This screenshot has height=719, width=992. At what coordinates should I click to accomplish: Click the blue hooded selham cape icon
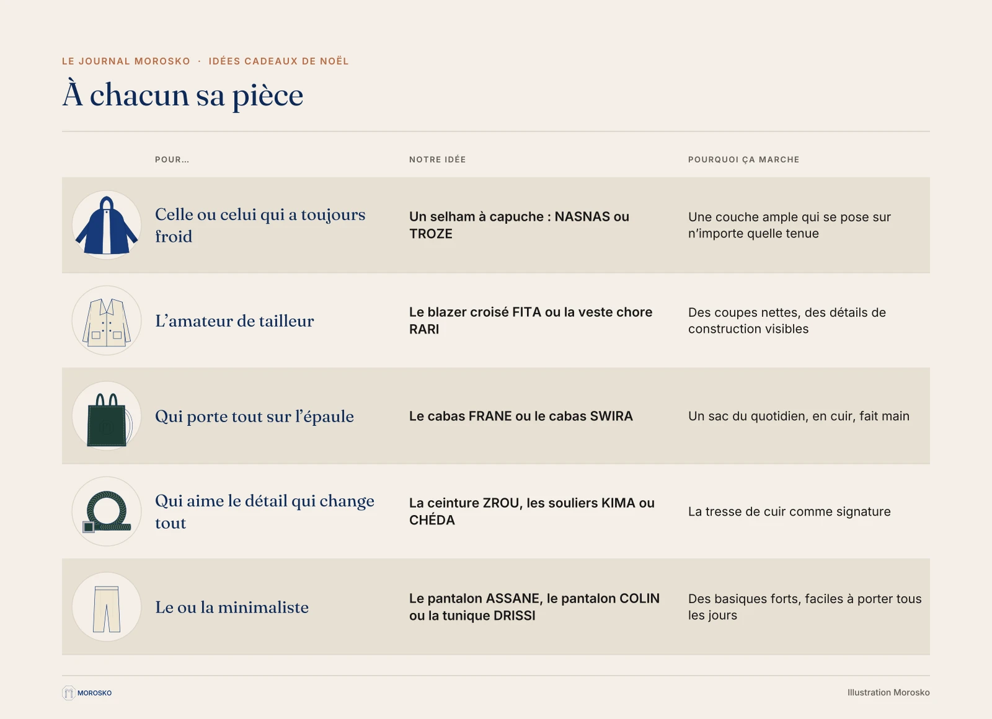point(107,225)
